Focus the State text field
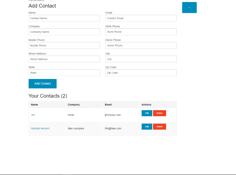This screenshot has height=175, width=236. [x=64, y=73]
